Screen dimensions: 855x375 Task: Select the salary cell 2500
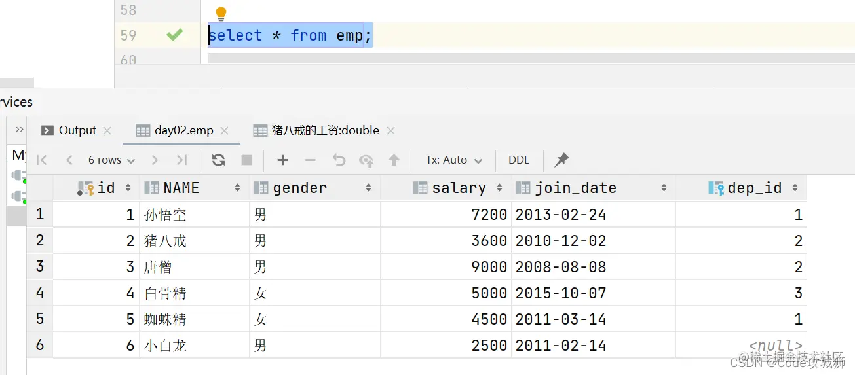[x=446, y=345]
